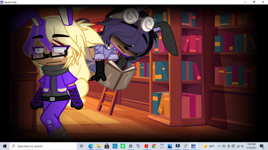Click the brown open book

coord(117,76)
